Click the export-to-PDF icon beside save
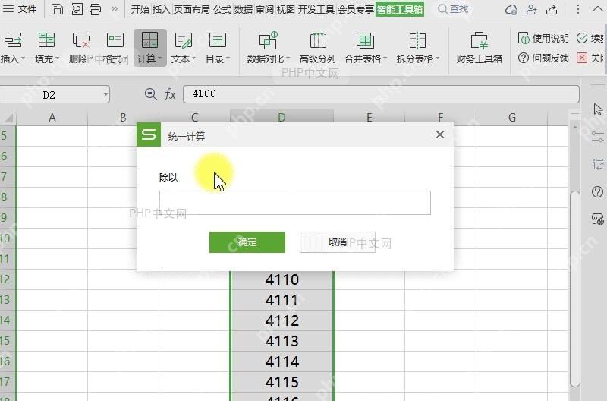 click(x=77, y=9)
